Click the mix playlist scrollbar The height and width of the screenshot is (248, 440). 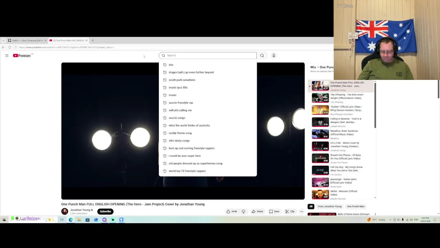click(375, 105)
